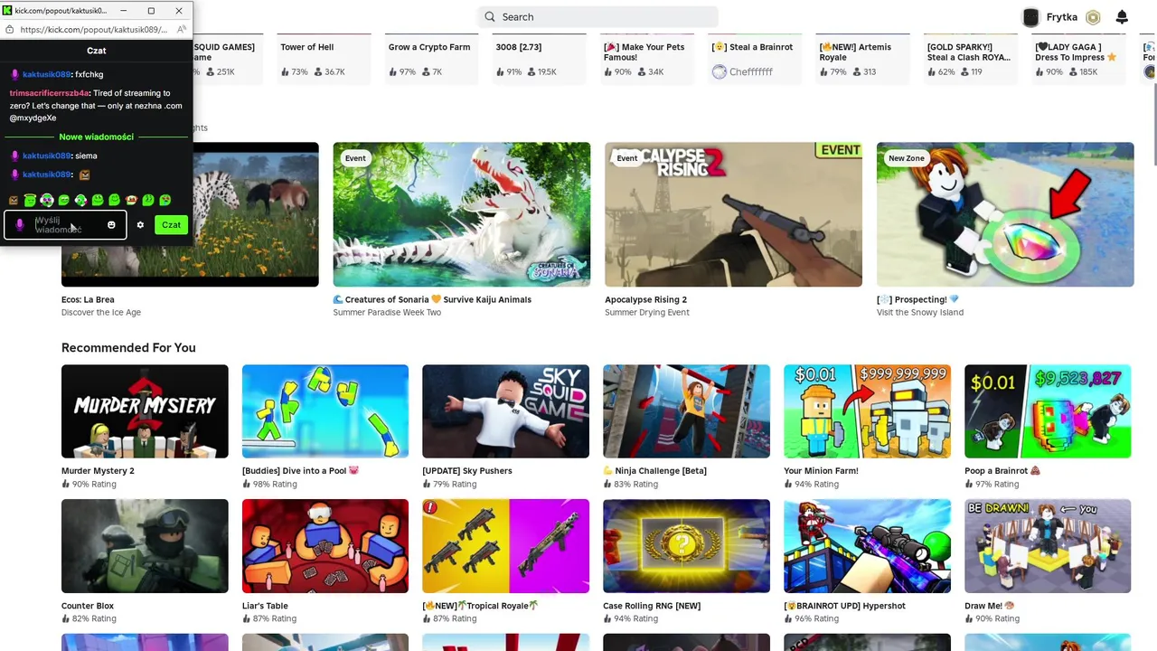
Task: Click the popout URL address bar
Action: pyautogui.click(x=93, y=29)
